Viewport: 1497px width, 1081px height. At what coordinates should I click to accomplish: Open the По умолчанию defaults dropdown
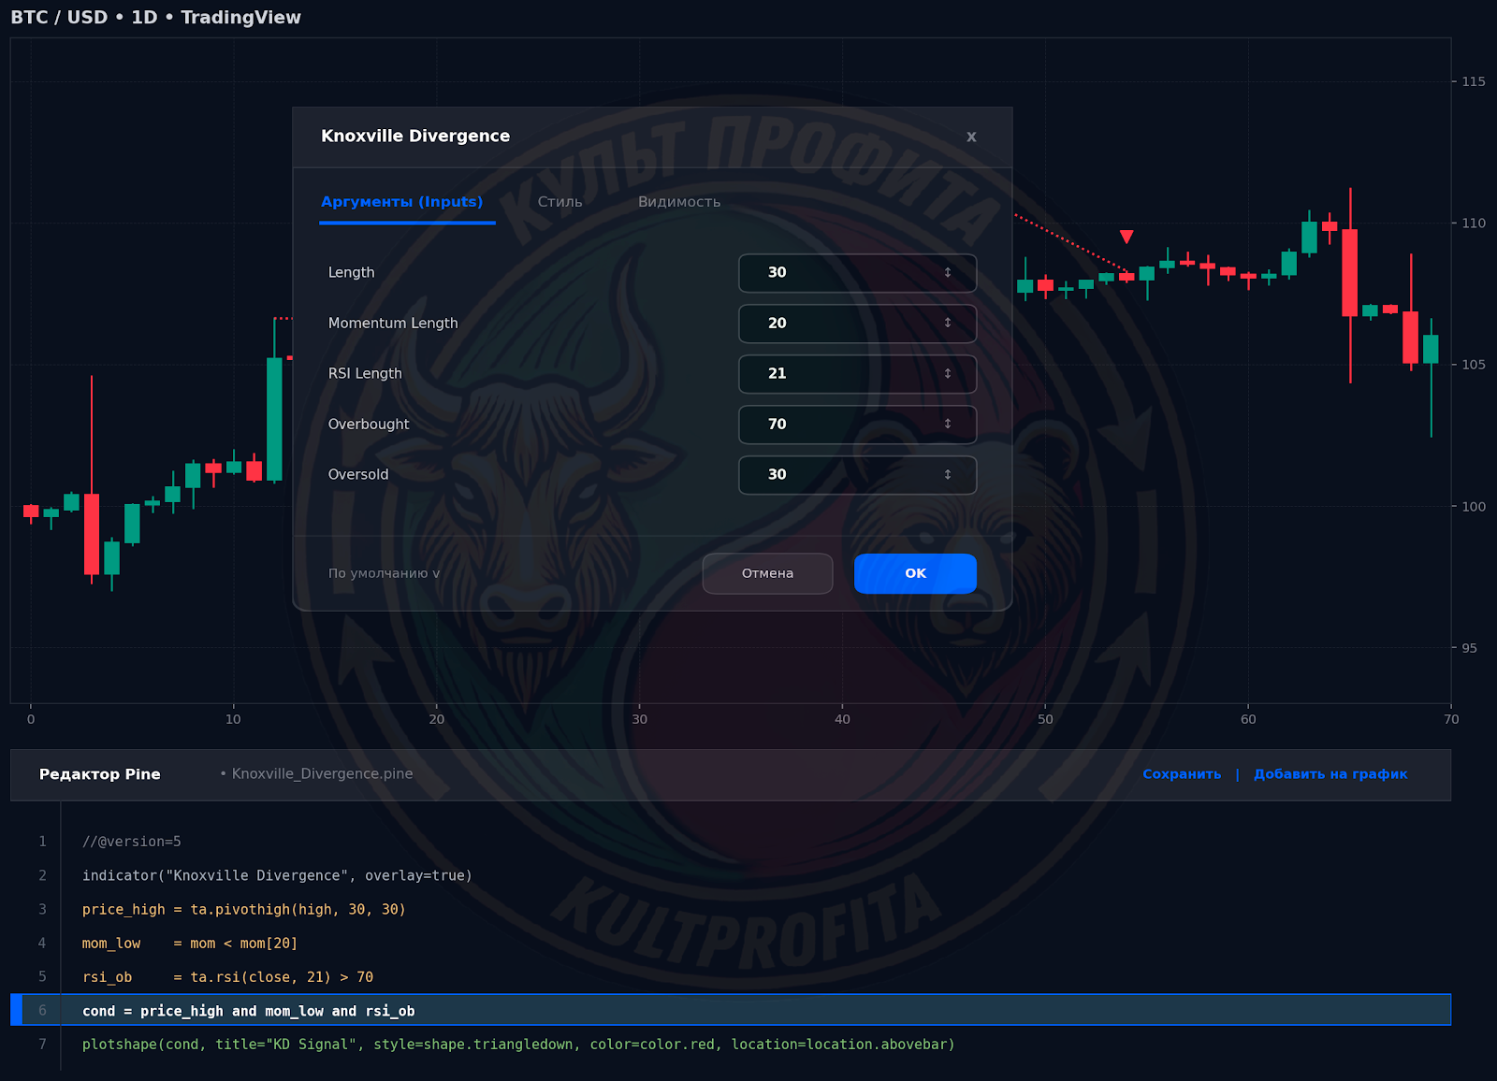pyautogui.click(x=384, y=573)
